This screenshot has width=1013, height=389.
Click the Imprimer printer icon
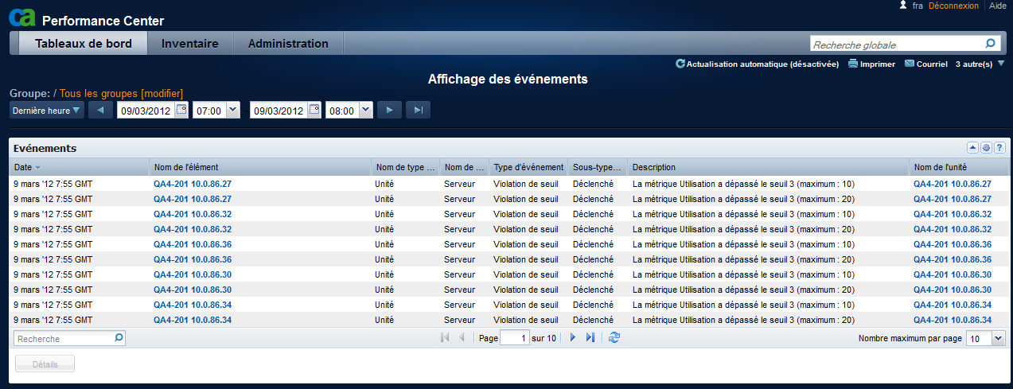click(853, 64)
